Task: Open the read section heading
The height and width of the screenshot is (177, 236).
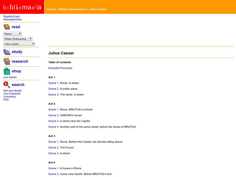Action: click(16, 27)
